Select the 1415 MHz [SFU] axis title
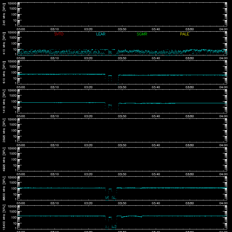232x232 pixels. coord(4,101)
